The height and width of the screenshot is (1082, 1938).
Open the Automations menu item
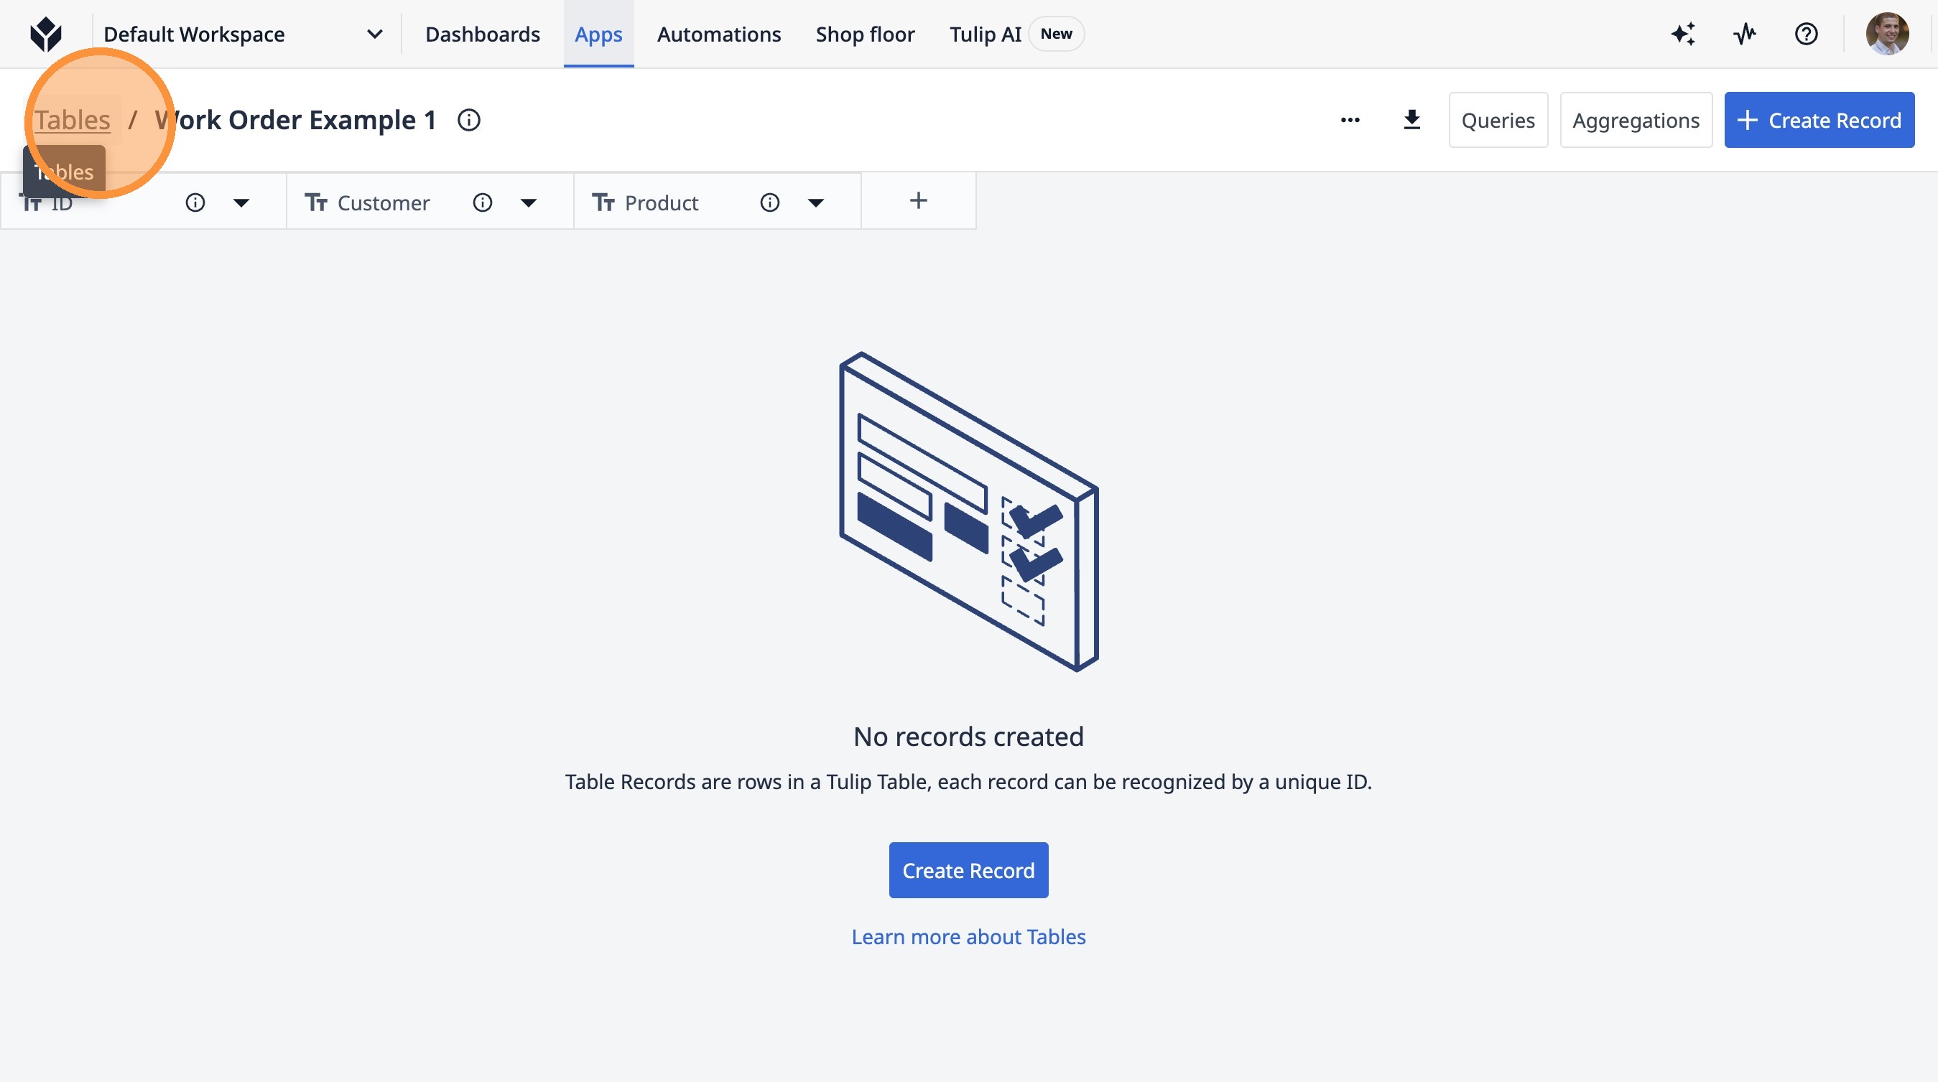pyautogui.click(x=718, y=34)
